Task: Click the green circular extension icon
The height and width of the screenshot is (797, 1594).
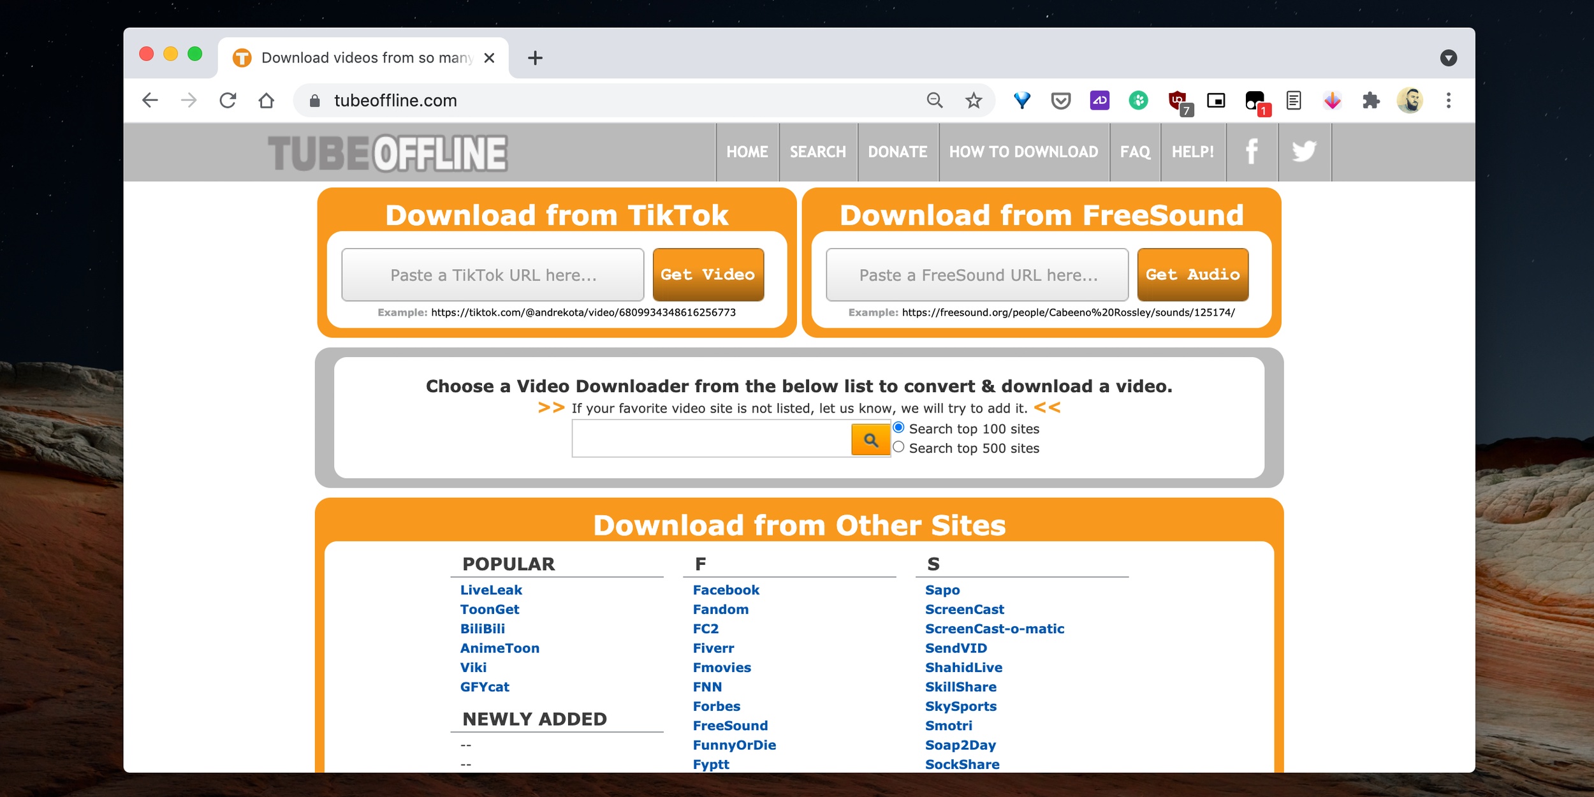Action: tap(1138, 100)
